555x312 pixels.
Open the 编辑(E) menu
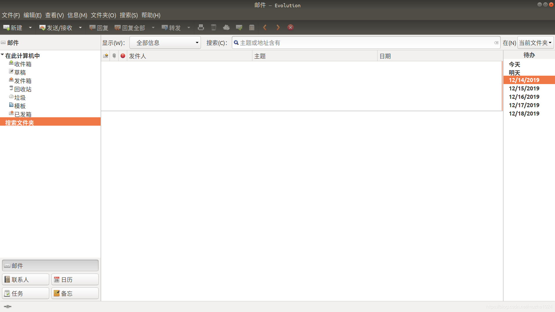coord(32,15)
